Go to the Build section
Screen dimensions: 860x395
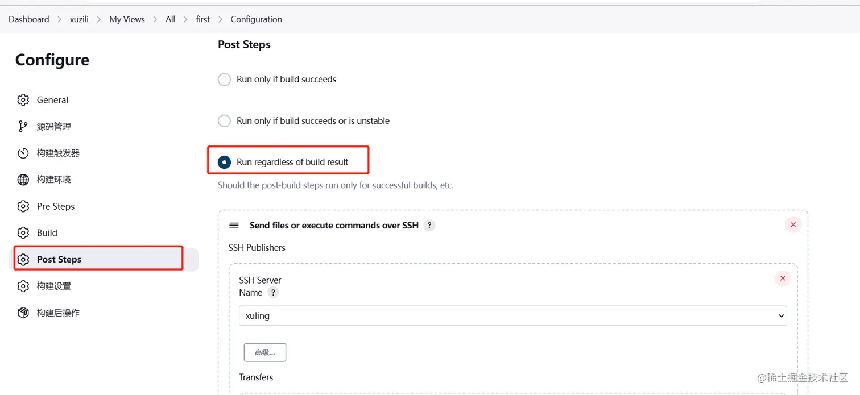click(47, 233)
